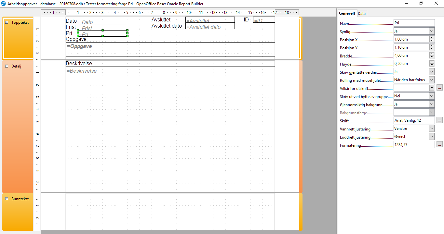Select the =Beskrivelse field in Detalj
This screenshot has width=444, height=234.
pos(170,129)
